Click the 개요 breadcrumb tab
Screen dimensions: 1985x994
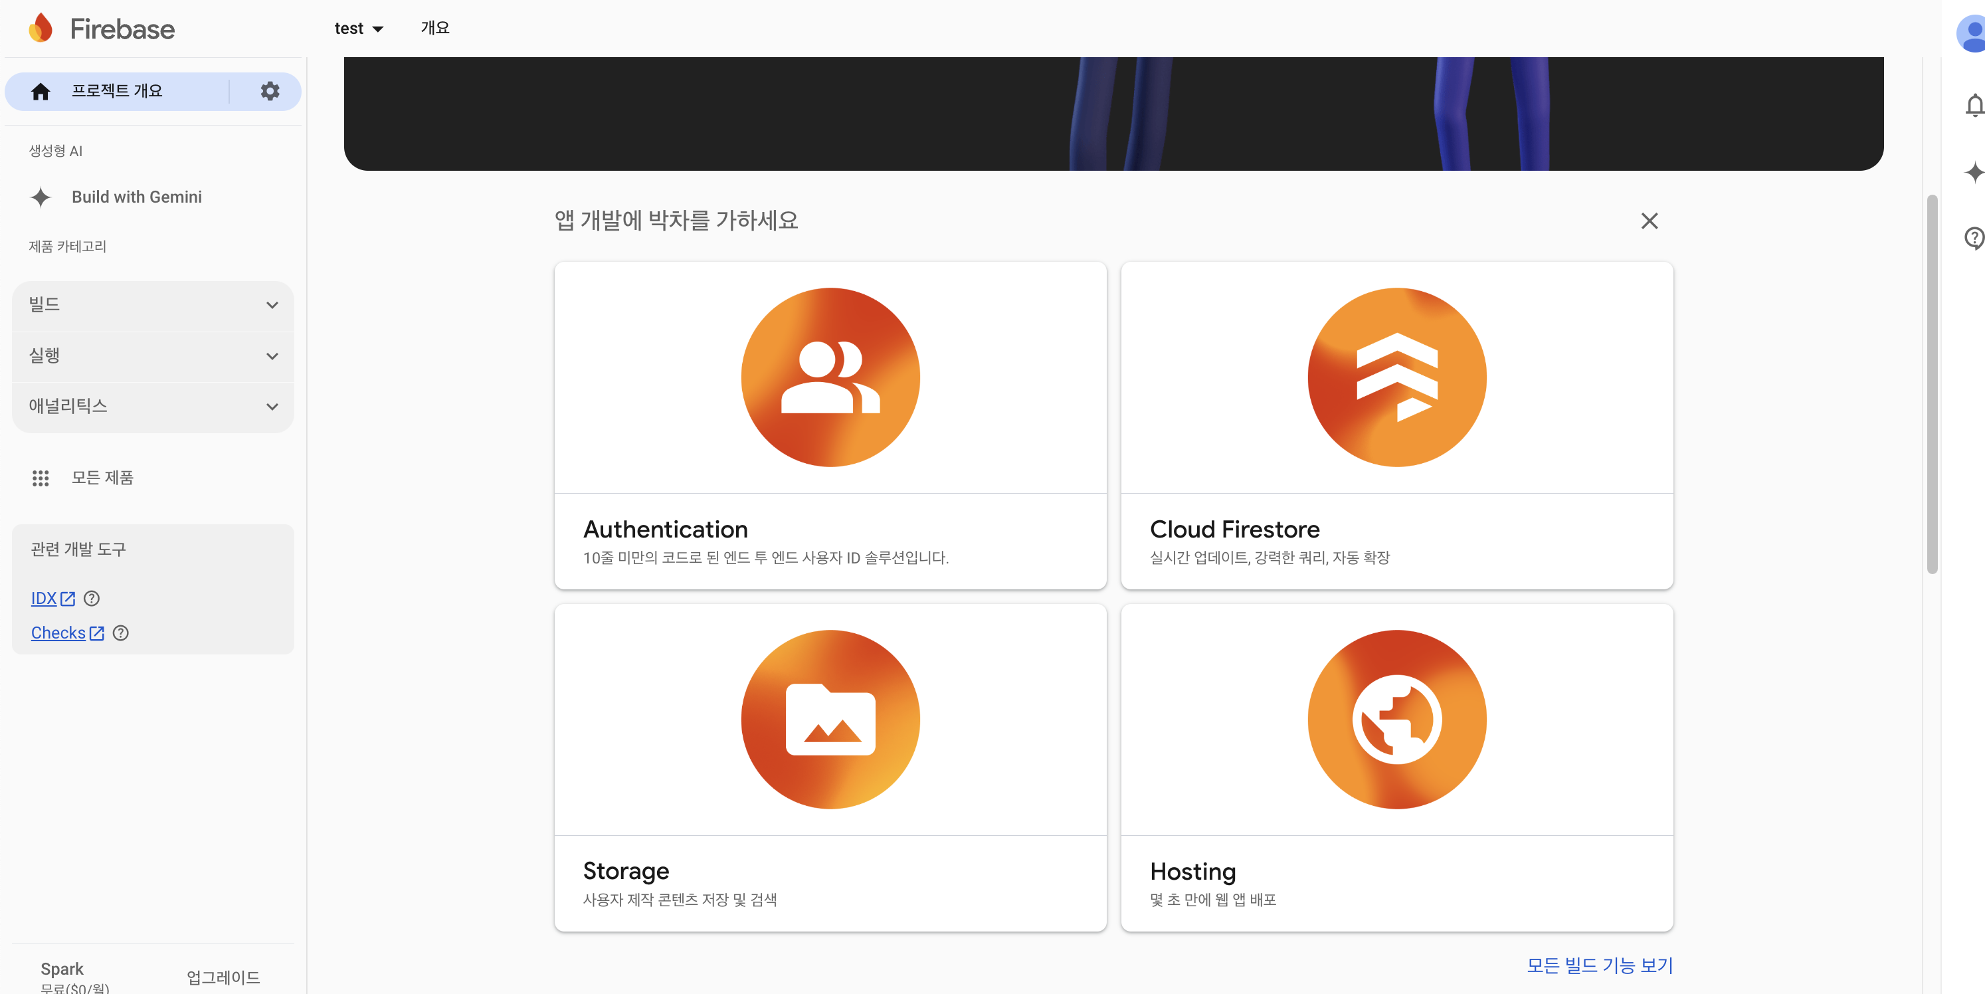pyautogui.click(x=434, y=28)
